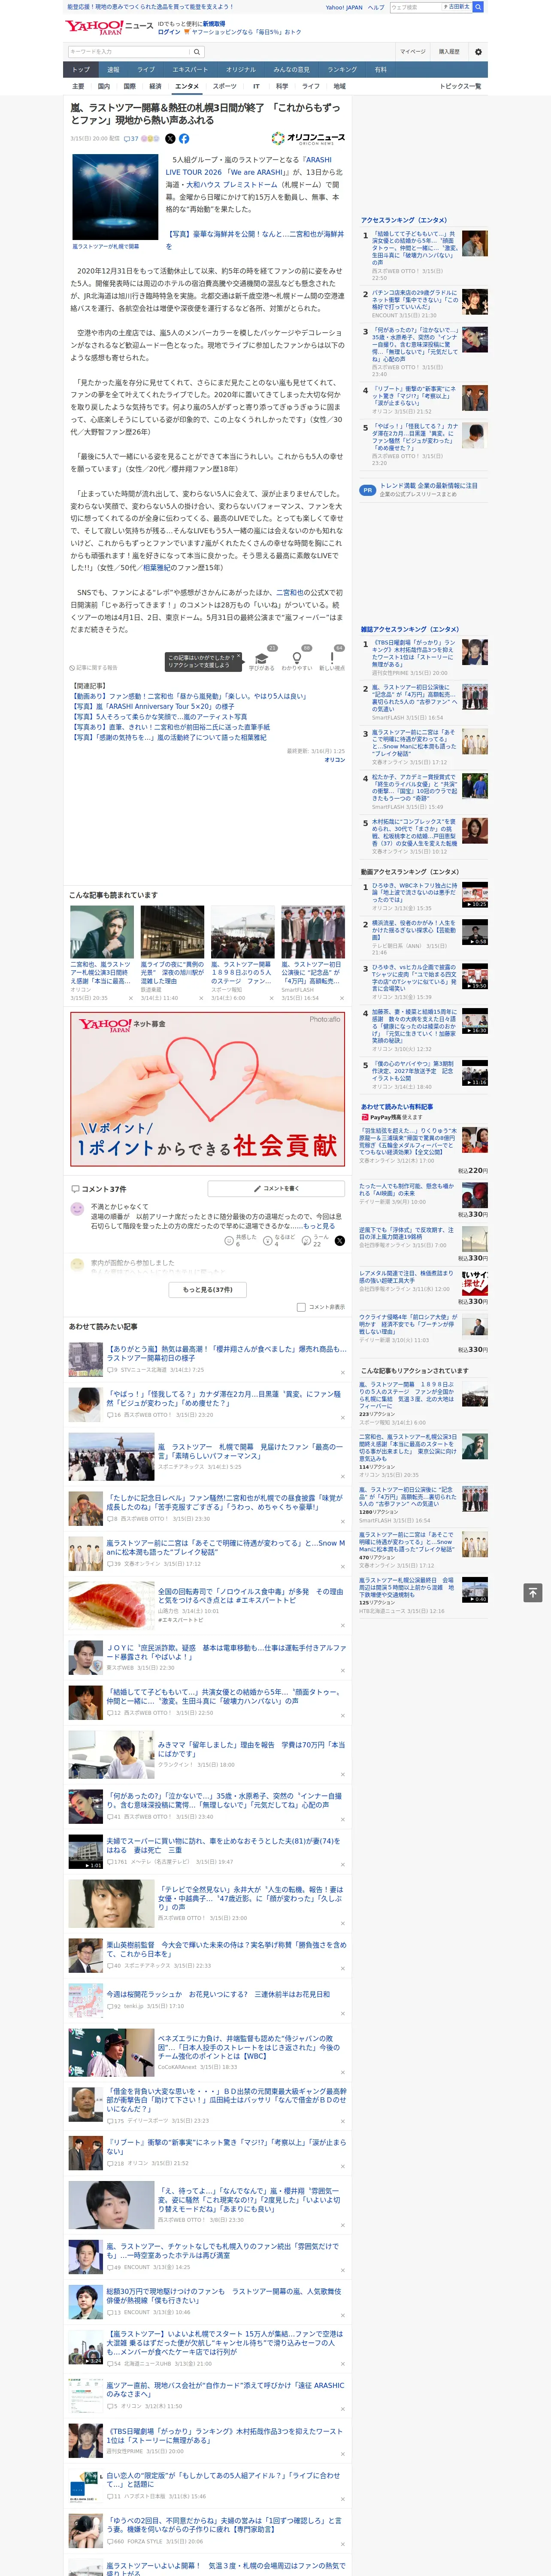Viewport: 551px width, 2576px height.
Task: Open エキスパート tab
Action: click(x=190, y=69)
